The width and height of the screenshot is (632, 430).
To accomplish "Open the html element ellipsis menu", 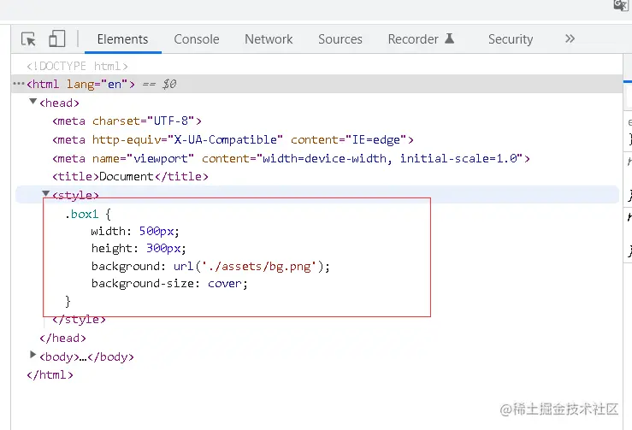I will pyautogui.click(x=19, y=84).
